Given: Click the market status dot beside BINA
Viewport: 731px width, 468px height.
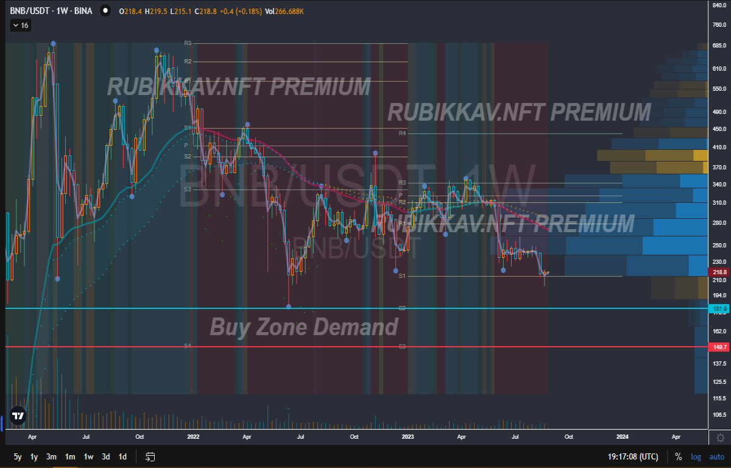Looking at the screenshot, I should pos(106,11).
